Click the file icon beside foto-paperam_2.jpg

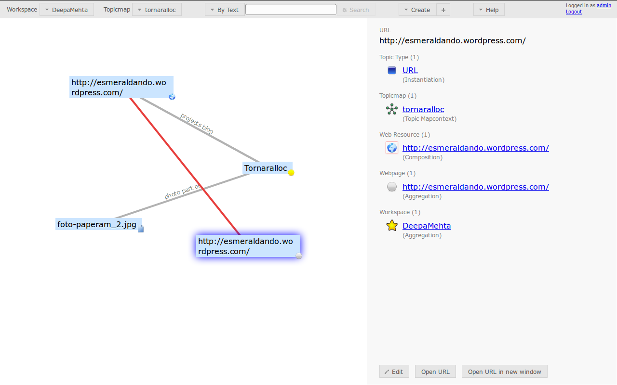141,228
